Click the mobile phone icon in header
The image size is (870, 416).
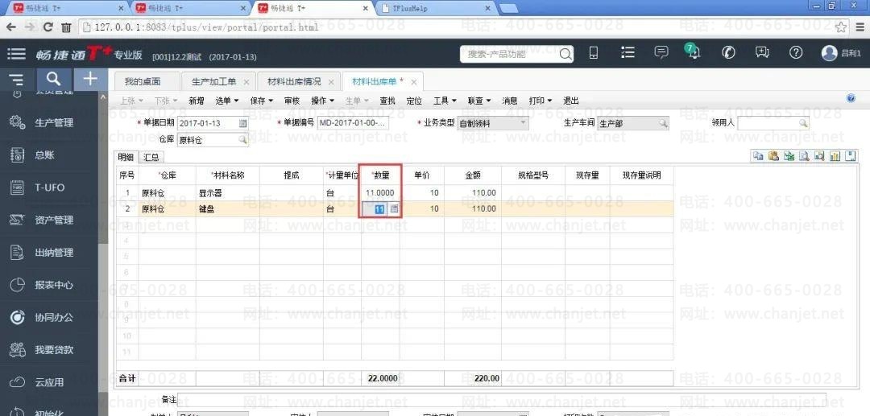594,52
